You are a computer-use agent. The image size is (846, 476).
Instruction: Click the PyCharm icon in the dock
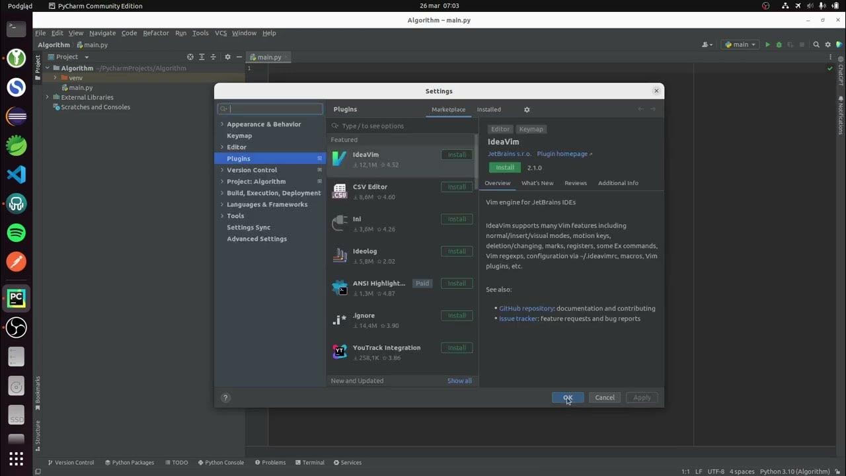coord(17,299)
